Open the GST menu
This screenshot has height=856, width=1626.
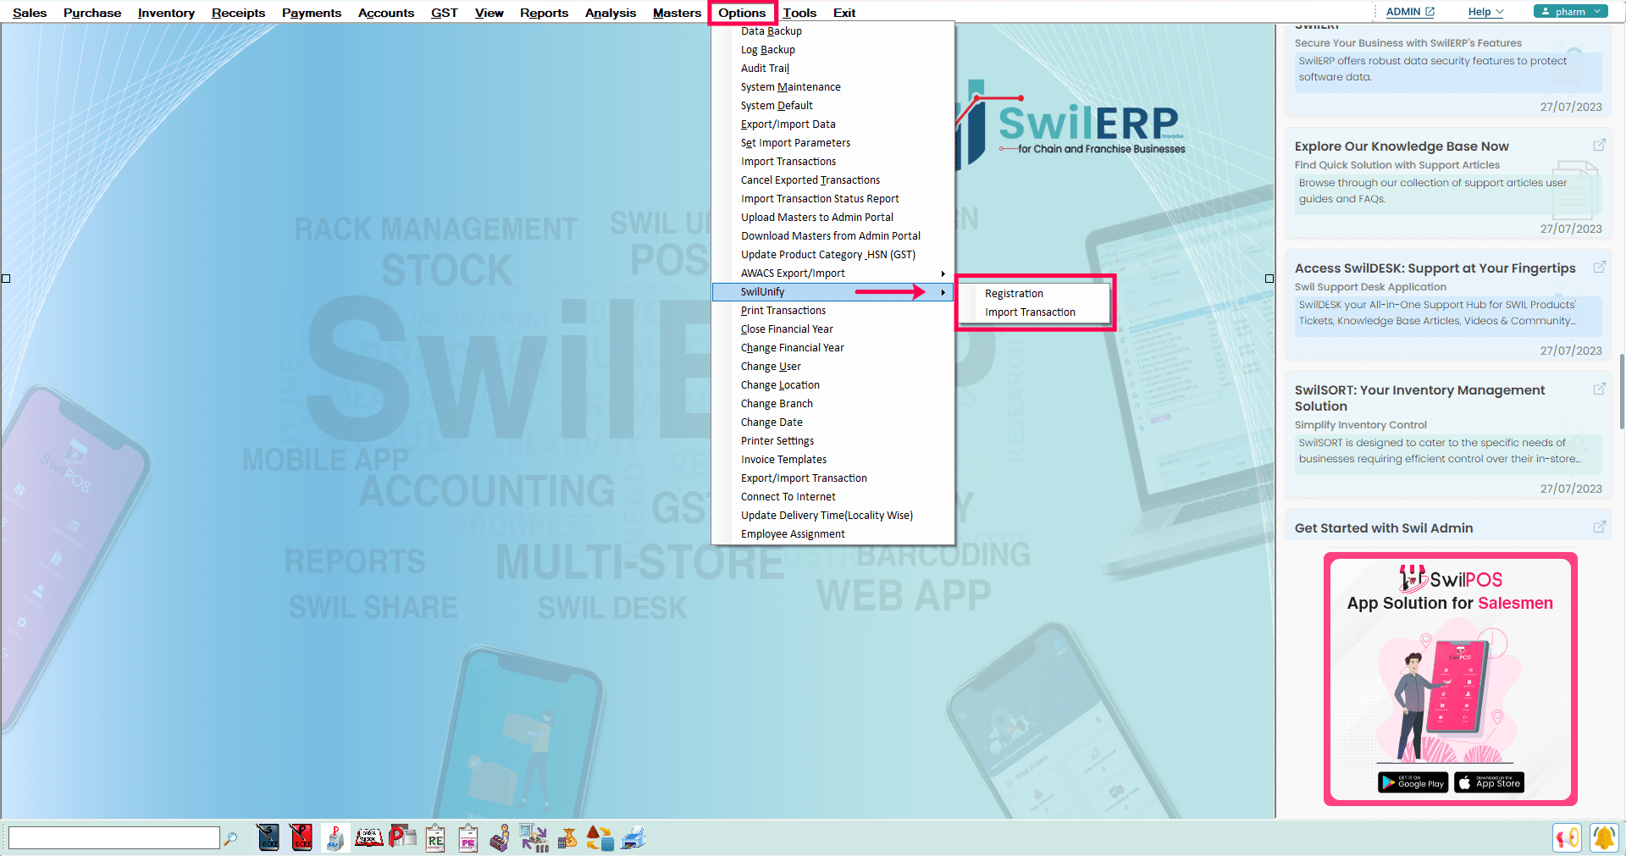coord(444,13)
